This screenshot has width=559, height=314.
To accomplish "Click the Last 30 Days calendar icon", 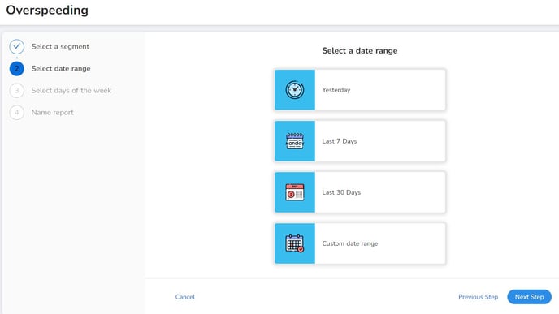I will pos(295,192).
